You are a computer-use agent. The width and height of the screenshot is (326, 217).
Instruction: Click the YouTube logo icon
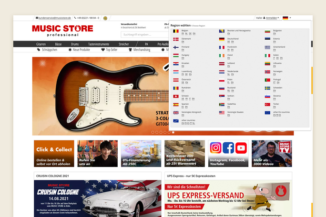tap(241, 148)
